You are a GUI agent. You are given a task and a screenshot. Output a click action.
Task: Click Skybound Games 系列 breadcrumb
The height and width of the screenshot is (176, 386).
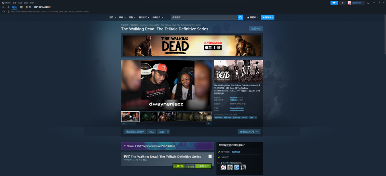click(149, 25)
